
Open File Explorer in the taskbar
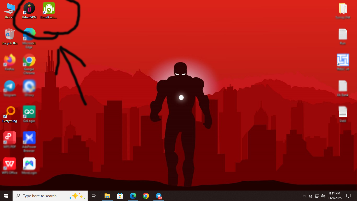pyautogui.click(x=107, y=196)
